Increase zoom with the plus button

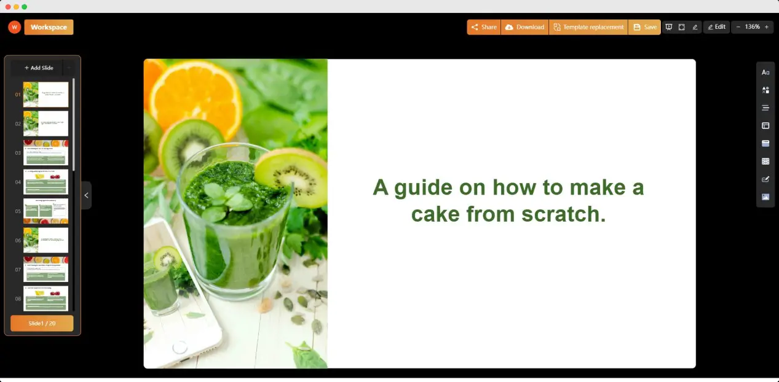(x=767, y=27)
